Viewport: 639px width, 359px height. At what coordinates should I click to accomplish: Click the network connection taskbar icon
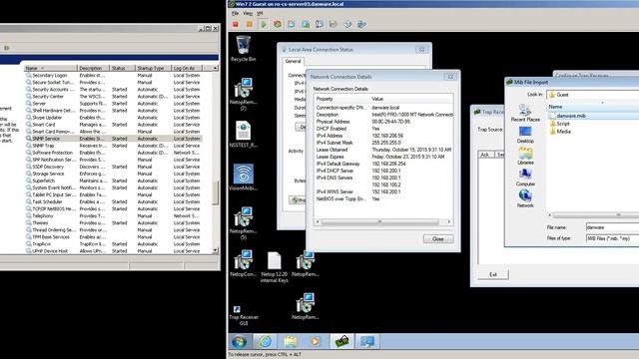[366, 341]
